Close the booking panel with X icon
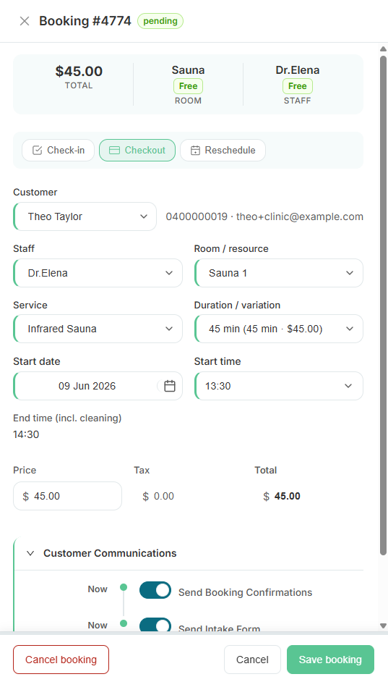This screenshot has height=682, width=388. pos(25,21)
